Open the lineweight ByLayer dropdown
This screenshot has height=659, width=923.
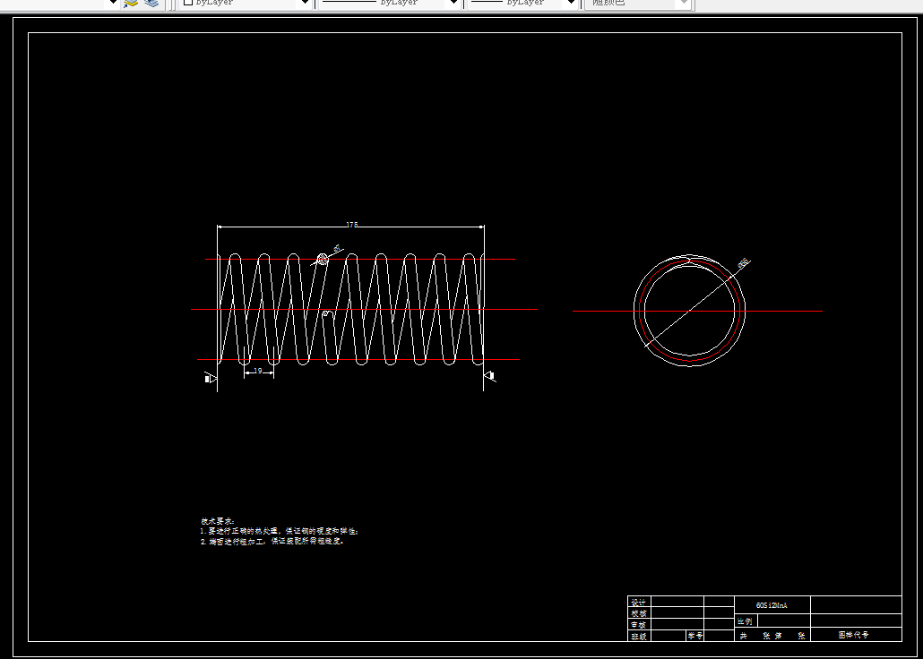click(x=524, y=3)
